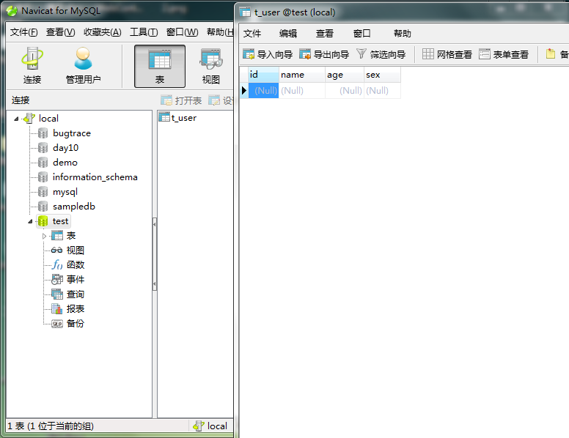569x438 pixels.
Task: Open 工具(T) tools menu
Action: tap(144, 32)
